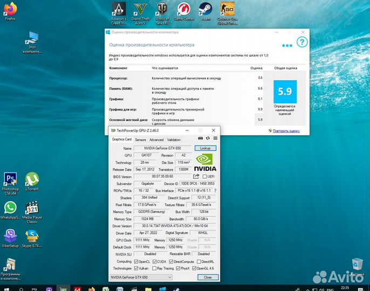
Task: Click the Name field with NVIDIA GeForce GTX 650
Action: 162,148
